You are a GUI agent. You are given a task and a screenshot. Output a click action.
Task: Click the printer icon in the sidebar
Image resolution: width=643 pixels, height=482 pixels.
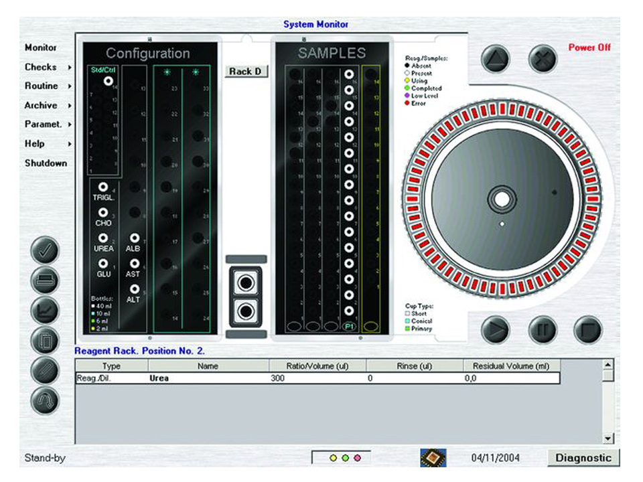[x=45, y=280]
